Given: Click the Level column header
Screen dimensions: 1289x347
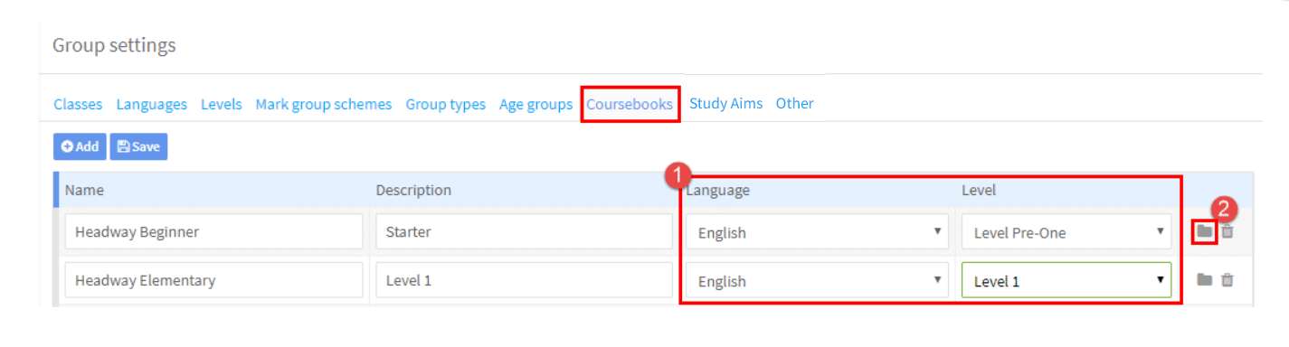Looking at the screenshot, I should (x=978, y=190).
